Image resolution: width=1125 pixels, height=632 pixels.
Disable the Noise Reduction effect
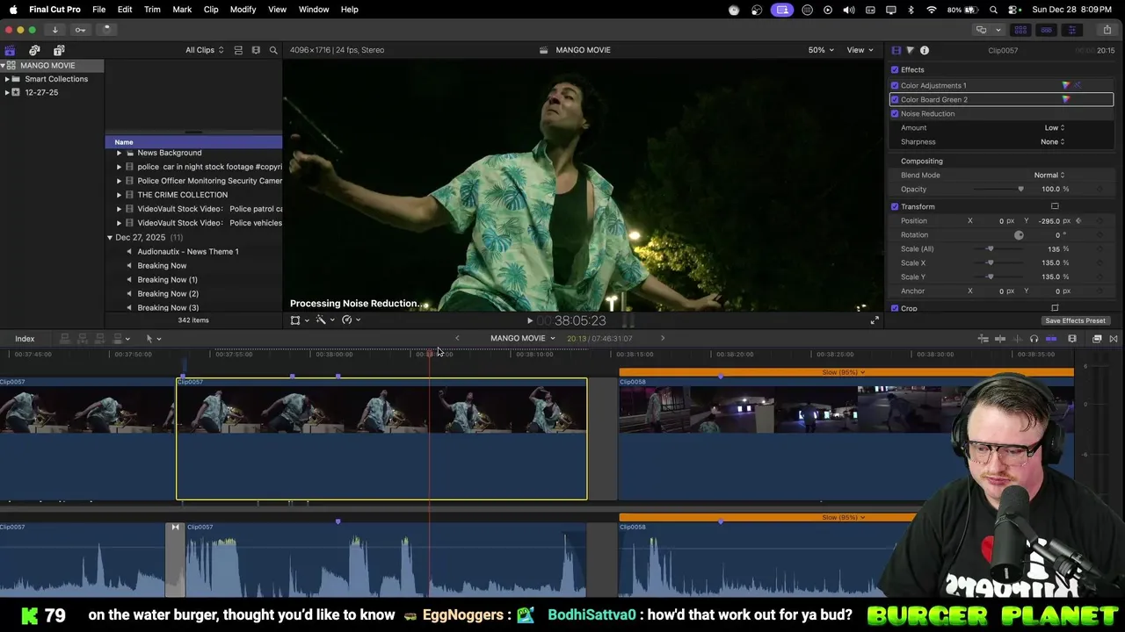tap(895, 113)
